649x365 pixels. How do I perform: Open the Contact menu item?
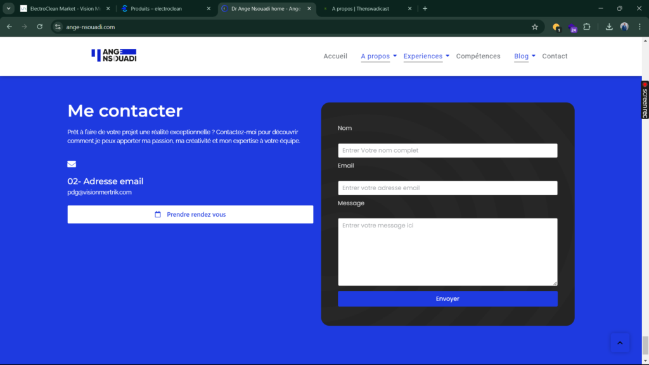click(x=555, y=56)
